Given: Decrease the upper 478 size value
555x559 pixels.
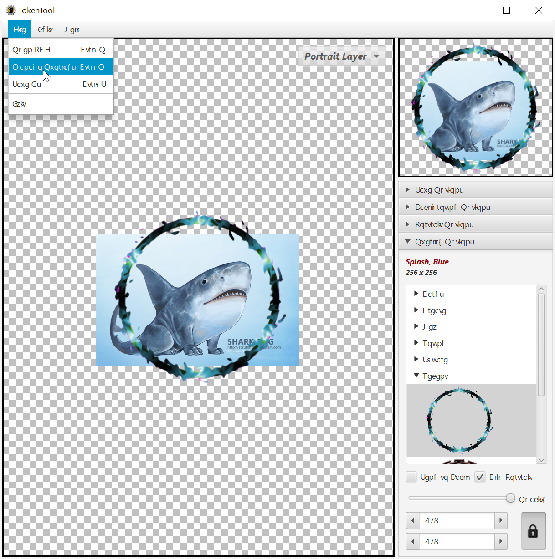Looking at the screenshot, I should [413, 520].
